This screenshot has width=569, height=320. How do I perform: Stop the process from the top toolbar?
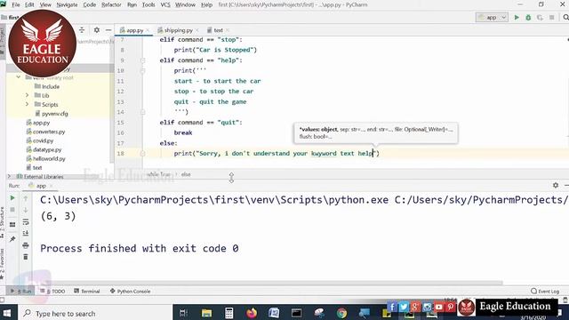click(551, 18)
